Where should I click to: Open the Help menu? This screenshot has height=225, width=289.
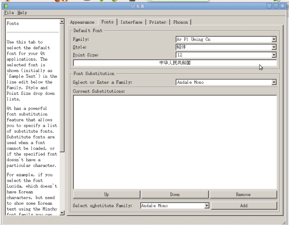coord(22,12)
